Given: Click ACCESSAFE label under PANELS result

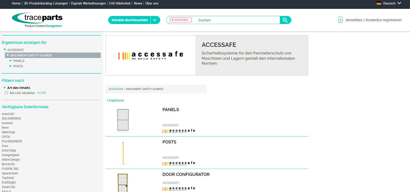Looking at the screenshot, I should pos(171,125).
